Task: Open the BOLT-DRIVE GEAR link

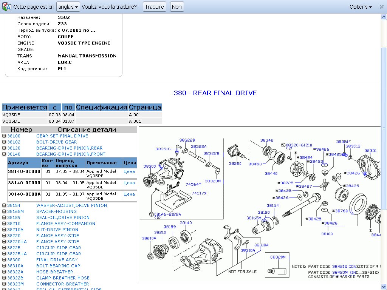Action: click(x=56, y=142)
